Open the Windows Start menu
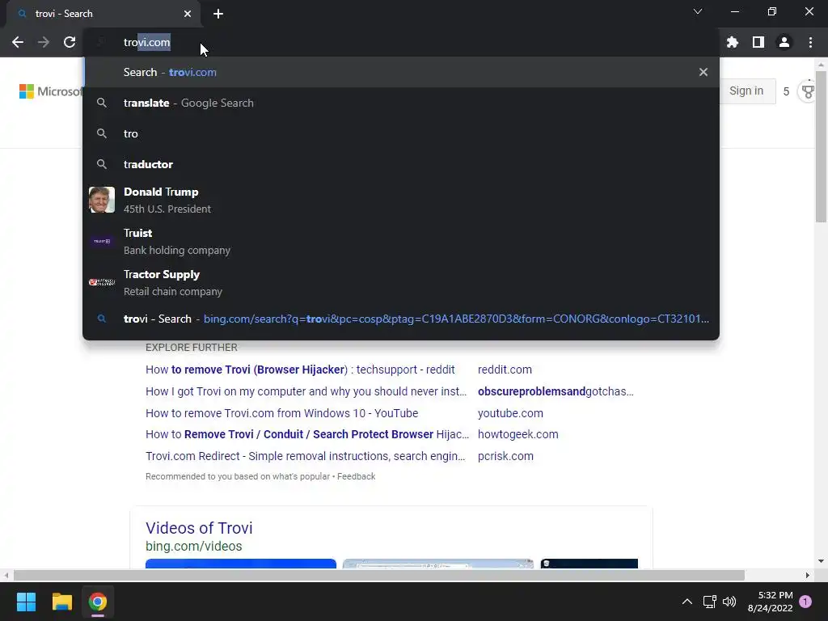 point(26,602)
